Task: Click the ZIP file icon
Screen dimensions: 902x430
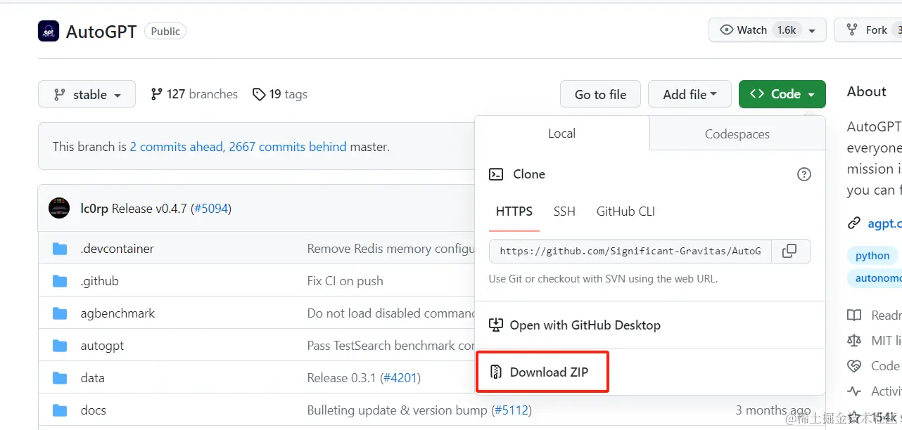Action: tap(496, 372)
